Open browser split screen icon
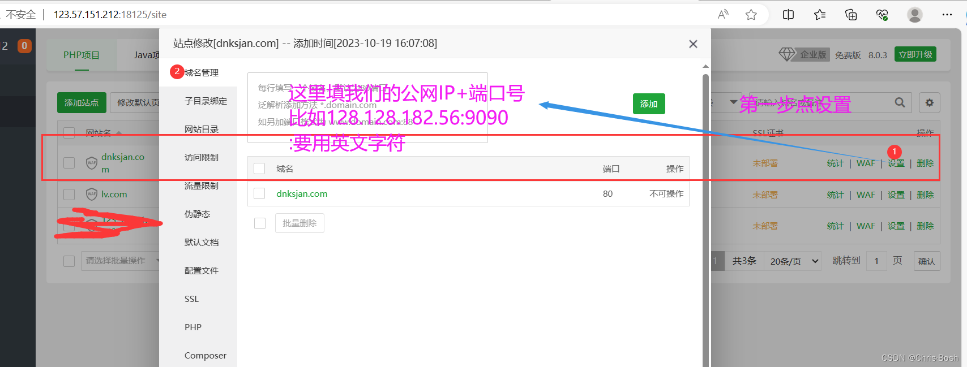Image resolution: width=967 pixels, height=367 pixels. [x=788, y=15]
